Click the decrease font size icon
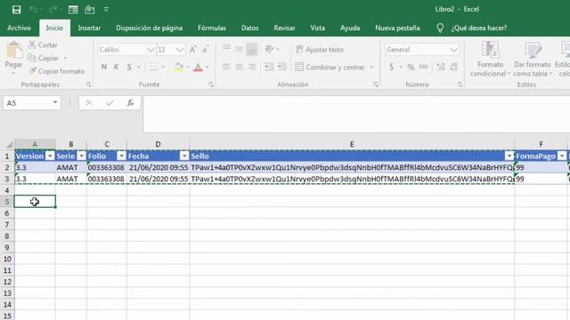570x320 pixels. [x=205, y=50]
